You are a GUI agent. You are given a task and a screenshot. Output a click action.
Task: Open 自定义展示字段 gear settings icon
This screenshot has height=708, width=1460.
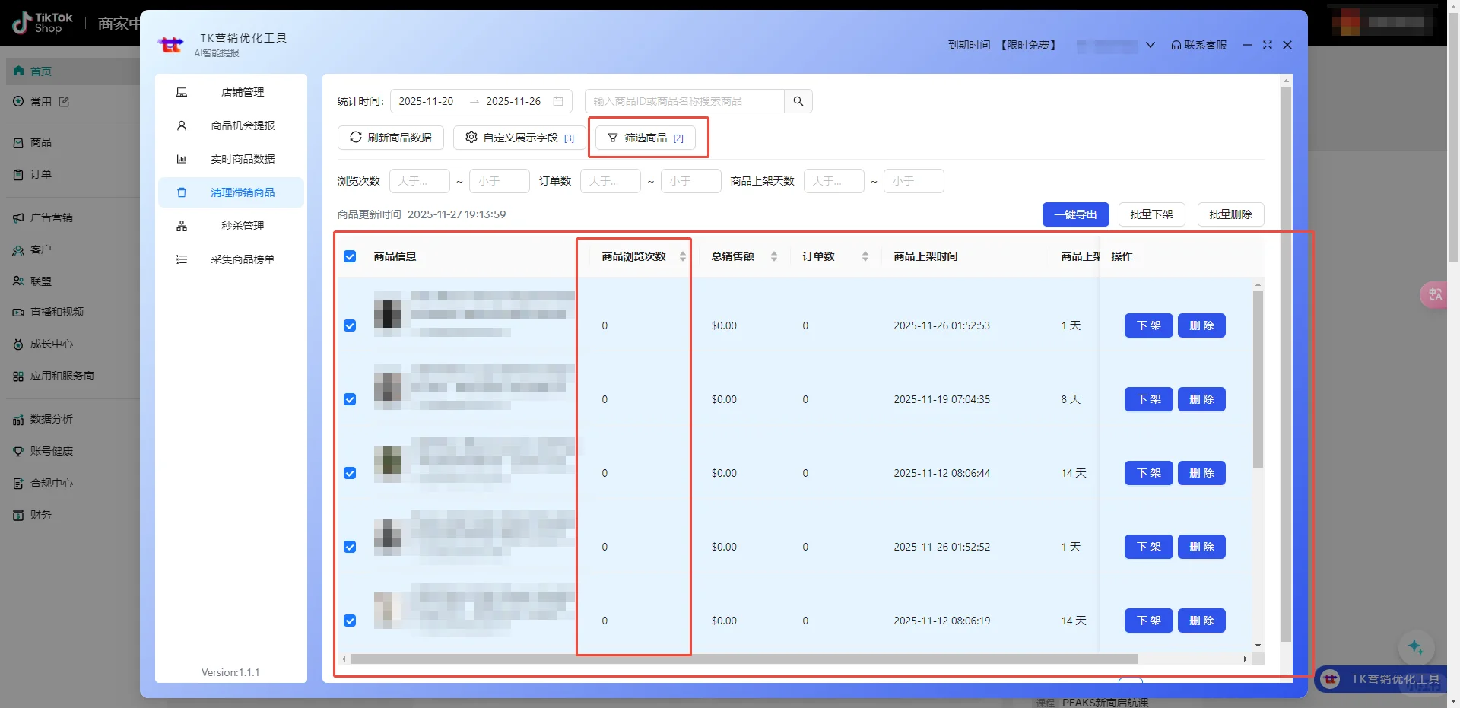(x=471, y=138)
